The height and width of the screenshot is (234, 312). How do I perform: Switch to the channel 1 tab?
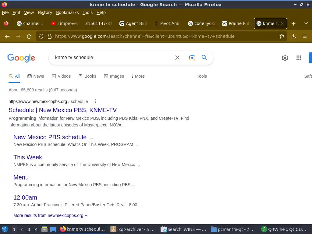coord(30,23)
